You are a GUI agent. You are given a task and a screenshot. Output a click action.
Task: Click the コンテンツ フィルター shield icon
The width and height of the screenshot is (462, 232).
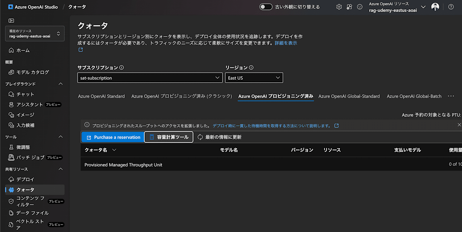pyautogui.click(x=11, y=201)
